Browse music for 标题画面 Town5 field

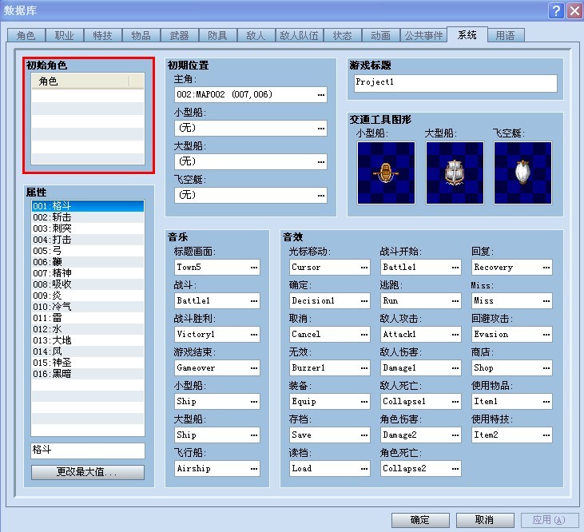pyautogui.click(x=253, y=268)
